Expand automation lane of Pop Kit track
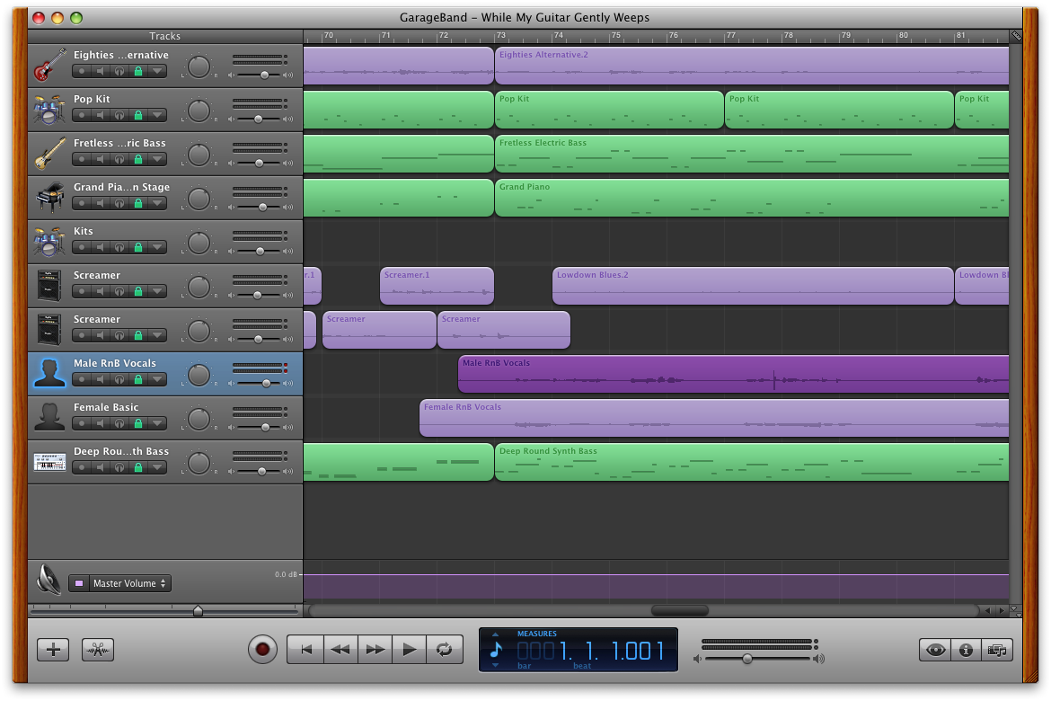This screenshot has width=1051, height=701. [157, 115]
